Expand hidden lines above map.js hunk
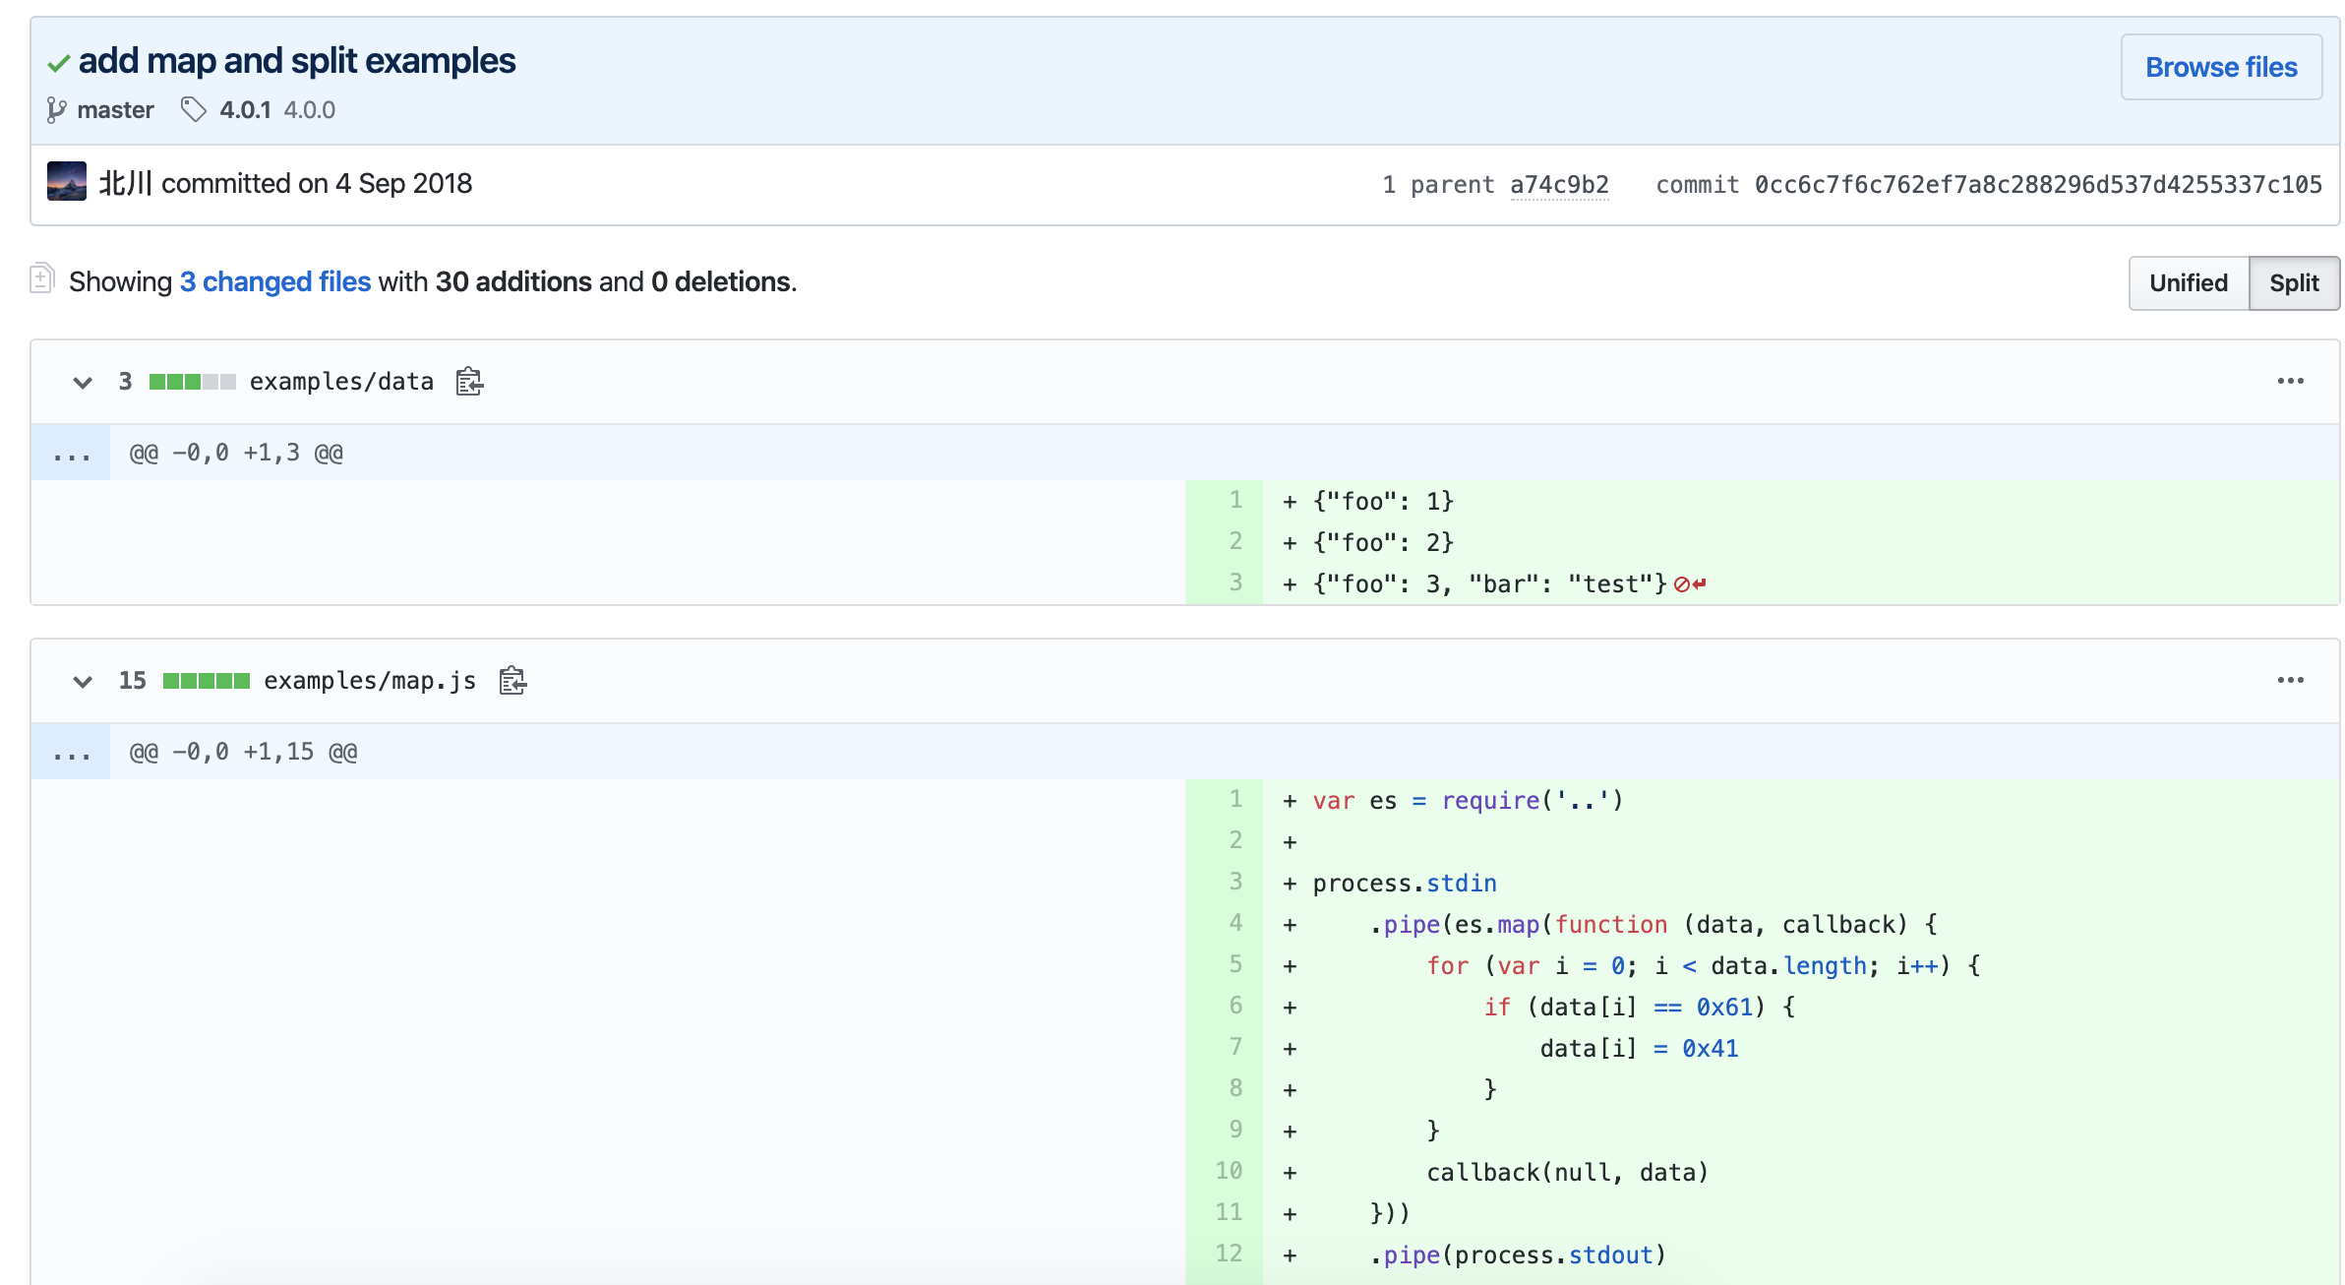Screen dimensions: 2345x1285 pyautogui.click(x=71, y=753)
